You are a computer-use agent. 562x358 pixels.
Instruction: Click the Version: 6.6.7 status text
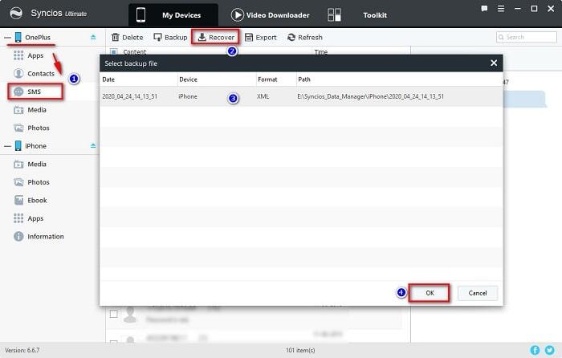coord(22,350)
